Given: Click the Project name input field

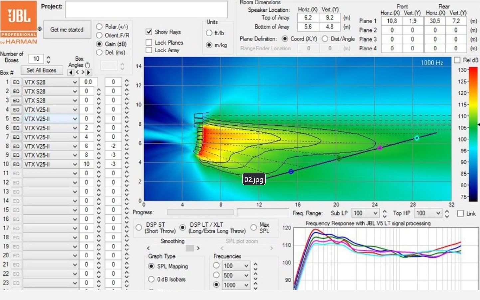Looking at the screenshot, I should (146, 9).
